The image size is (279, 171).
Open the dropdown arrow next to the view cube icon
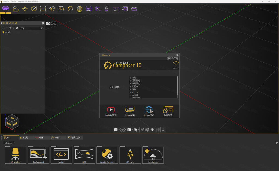[119, 130]
